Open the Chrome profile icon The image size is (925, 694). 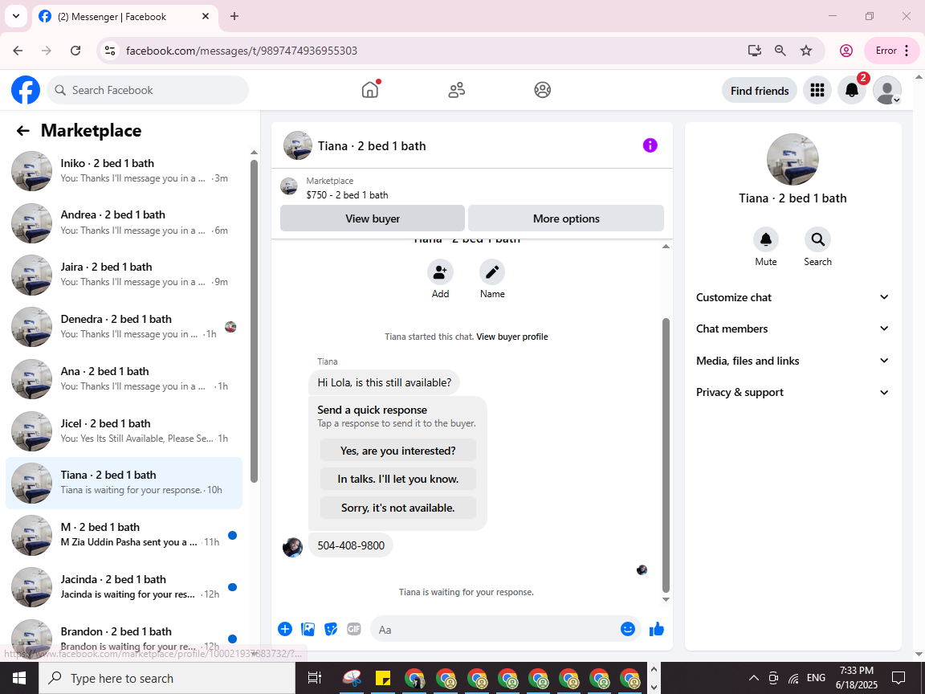click(846, 51)
